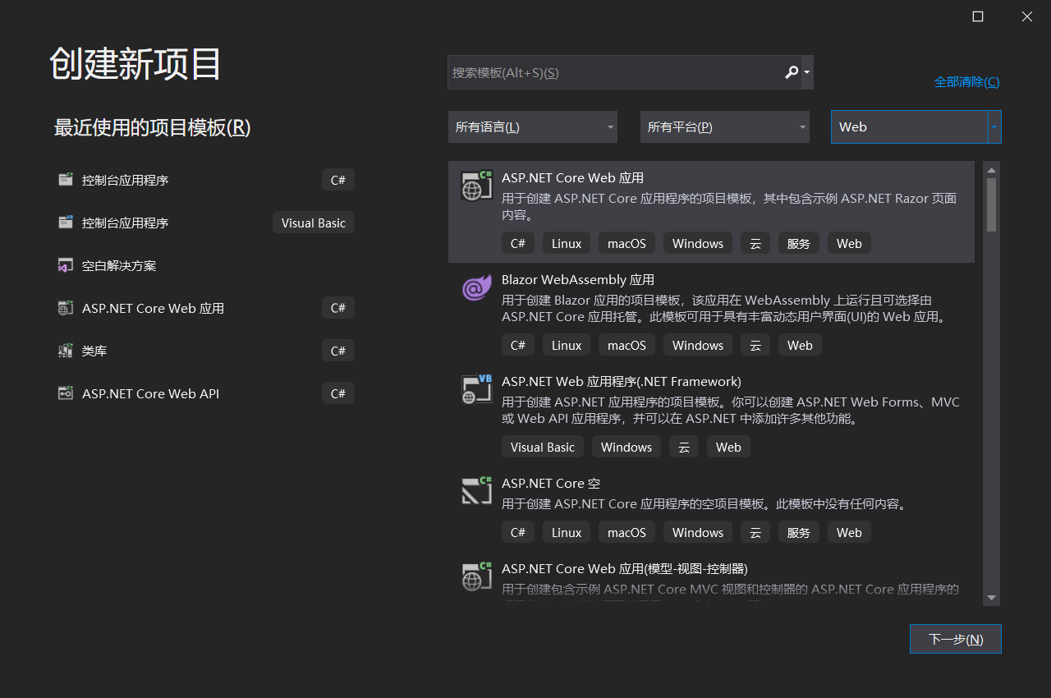The image size is (1051, 698).
Task: Click Visual Basic tag under ASP.NET Web 应用程序
Action: (543, 448)
